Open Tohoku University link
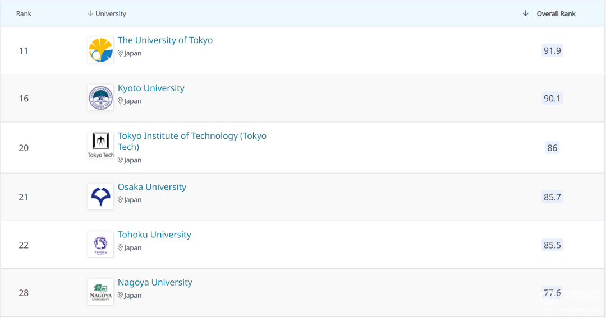 click(154, 235)
